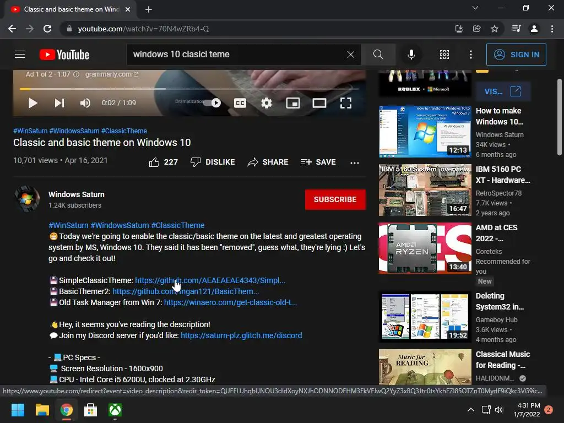The width and height of the screenshot is (564, 423).
Task: Go to the YouTube home logo
Action: tap(64, 55)
